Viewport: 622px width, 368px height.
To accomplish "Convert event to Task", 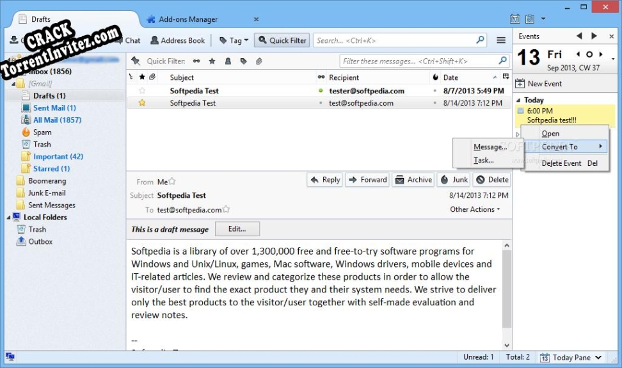I will click(x=488, y=160).
